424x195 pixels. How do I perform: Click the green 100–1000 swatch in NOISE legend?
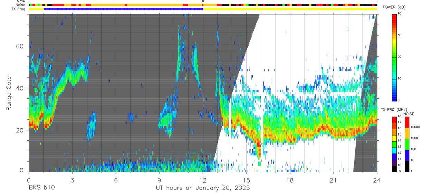click(x=407, y=144)
